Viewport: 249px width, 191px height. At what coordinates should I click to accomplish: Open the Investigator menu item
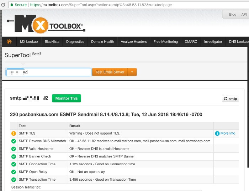[213, 42]
